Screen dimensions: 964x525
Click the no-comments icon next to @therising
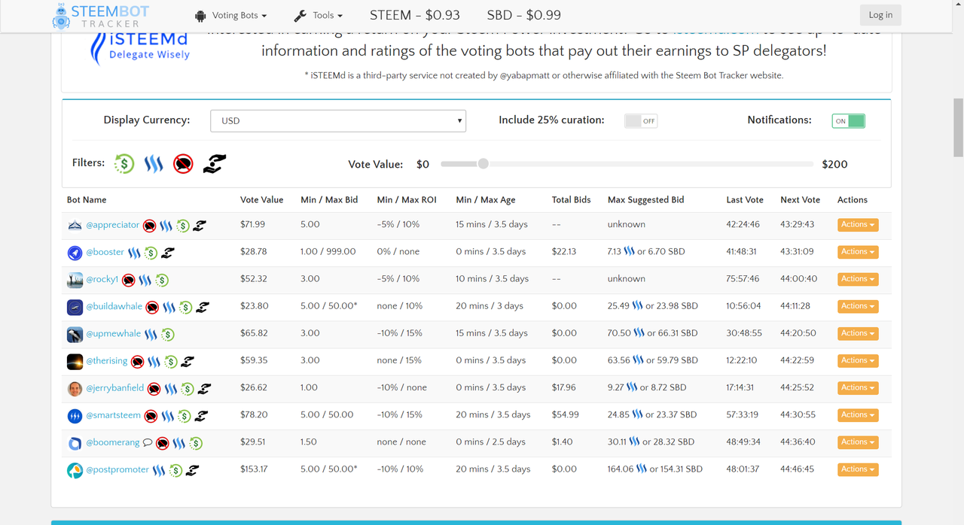[x=137, y=361]
